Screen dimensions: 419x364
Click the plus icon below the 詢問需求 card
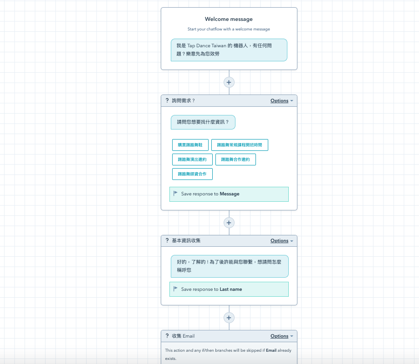[229, 223]
